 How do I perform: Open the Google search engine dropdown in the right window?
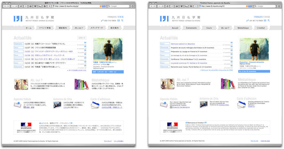[256, 6]
